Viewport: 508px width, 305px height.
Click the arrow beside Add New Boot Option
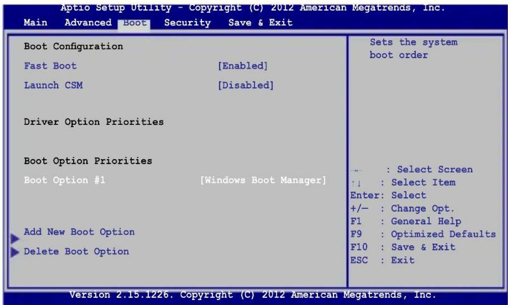coord(16,238)
